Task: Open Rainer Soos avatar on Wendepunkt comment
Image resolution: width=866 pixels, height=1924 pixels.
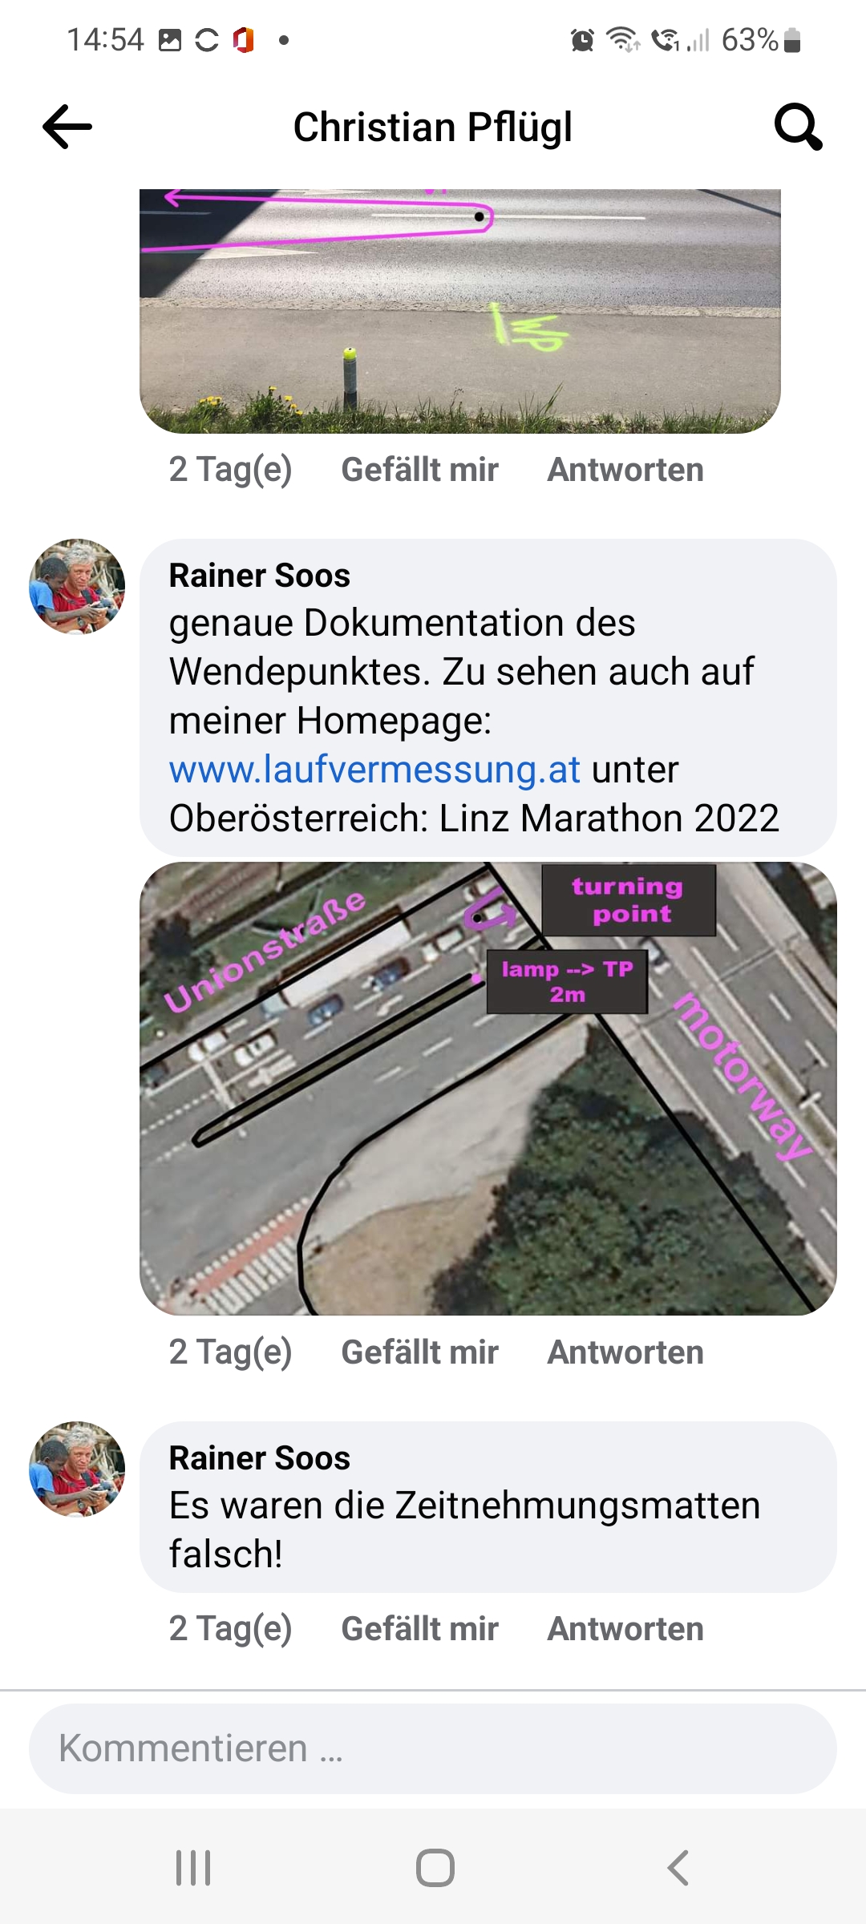Action: (77, 587)
